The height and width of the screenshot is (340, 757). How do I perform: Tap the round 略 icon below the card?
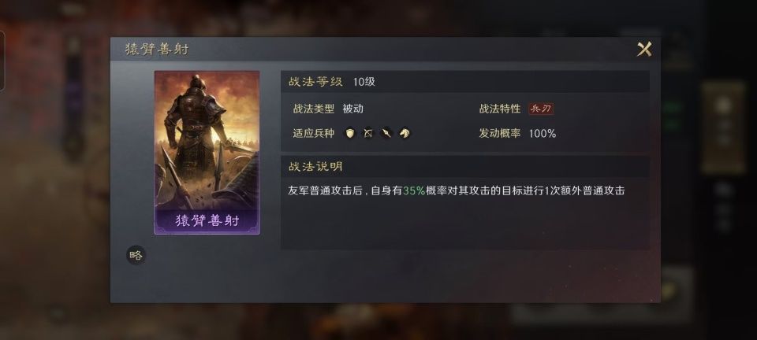click(x=136, y=255)
